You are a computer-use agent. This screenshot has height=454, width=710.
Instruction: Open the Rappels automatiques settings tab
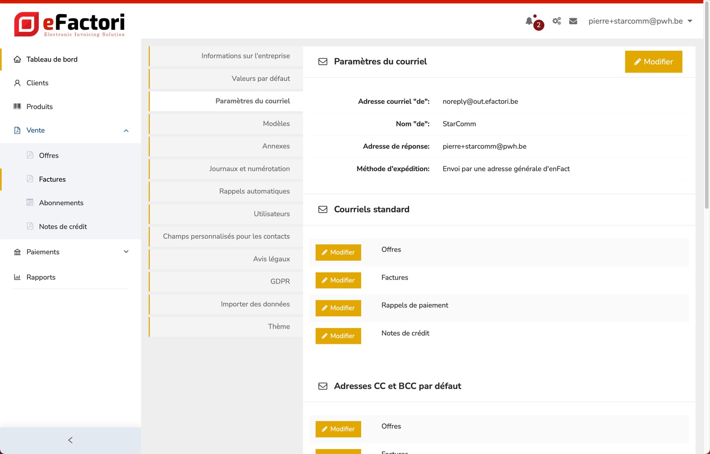(x=254, y=191)
